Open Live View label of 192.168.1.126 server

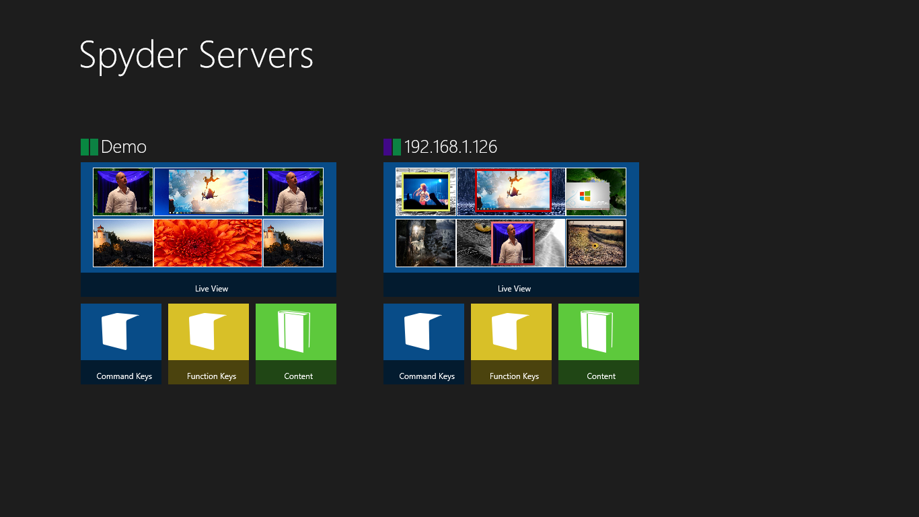[515, 288]
